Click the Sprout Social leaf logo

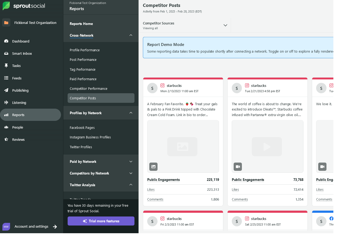[6, 6]
